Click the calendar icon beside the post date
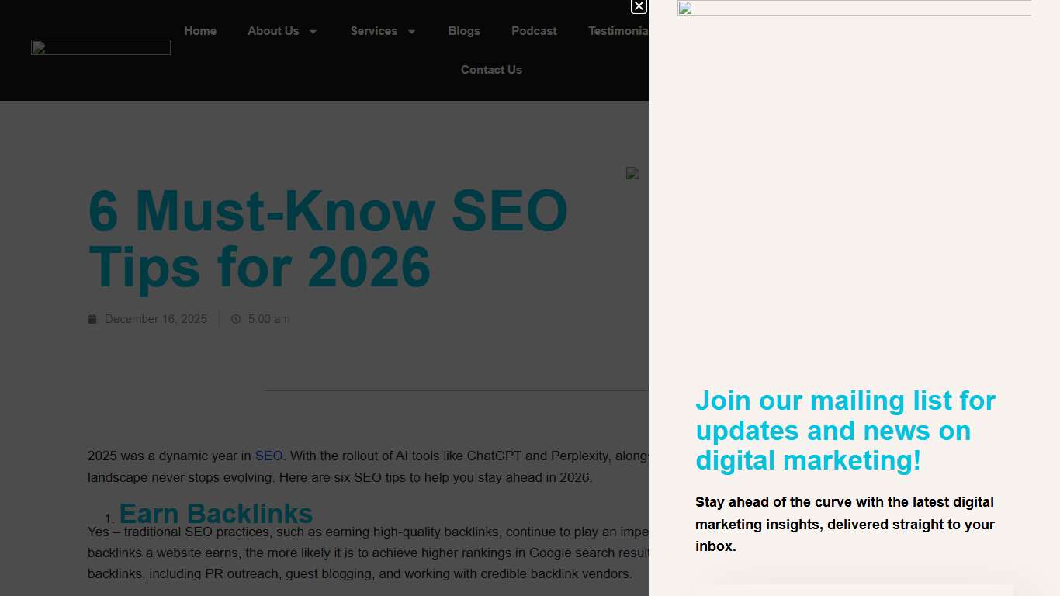The image size is (1060, 596). point(92,319)
